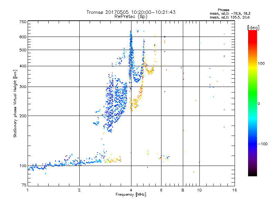This screenshot has width=276, height=207.
Task: Click the '[deg]' colorbar unit label
Action: [253, 28]
